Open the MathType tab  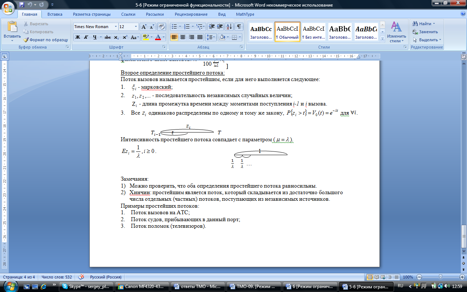click(x=245, y=14)
